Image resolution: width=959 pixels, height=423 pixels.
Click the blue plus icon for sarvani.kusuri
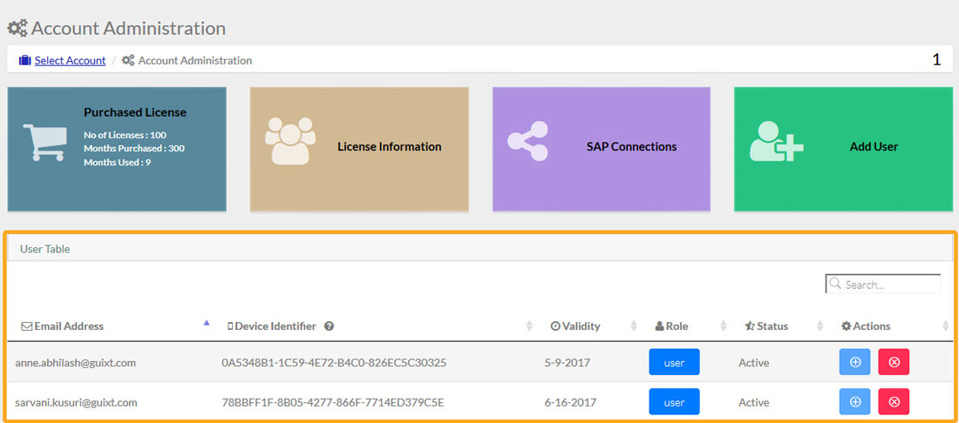click(854, 402)
